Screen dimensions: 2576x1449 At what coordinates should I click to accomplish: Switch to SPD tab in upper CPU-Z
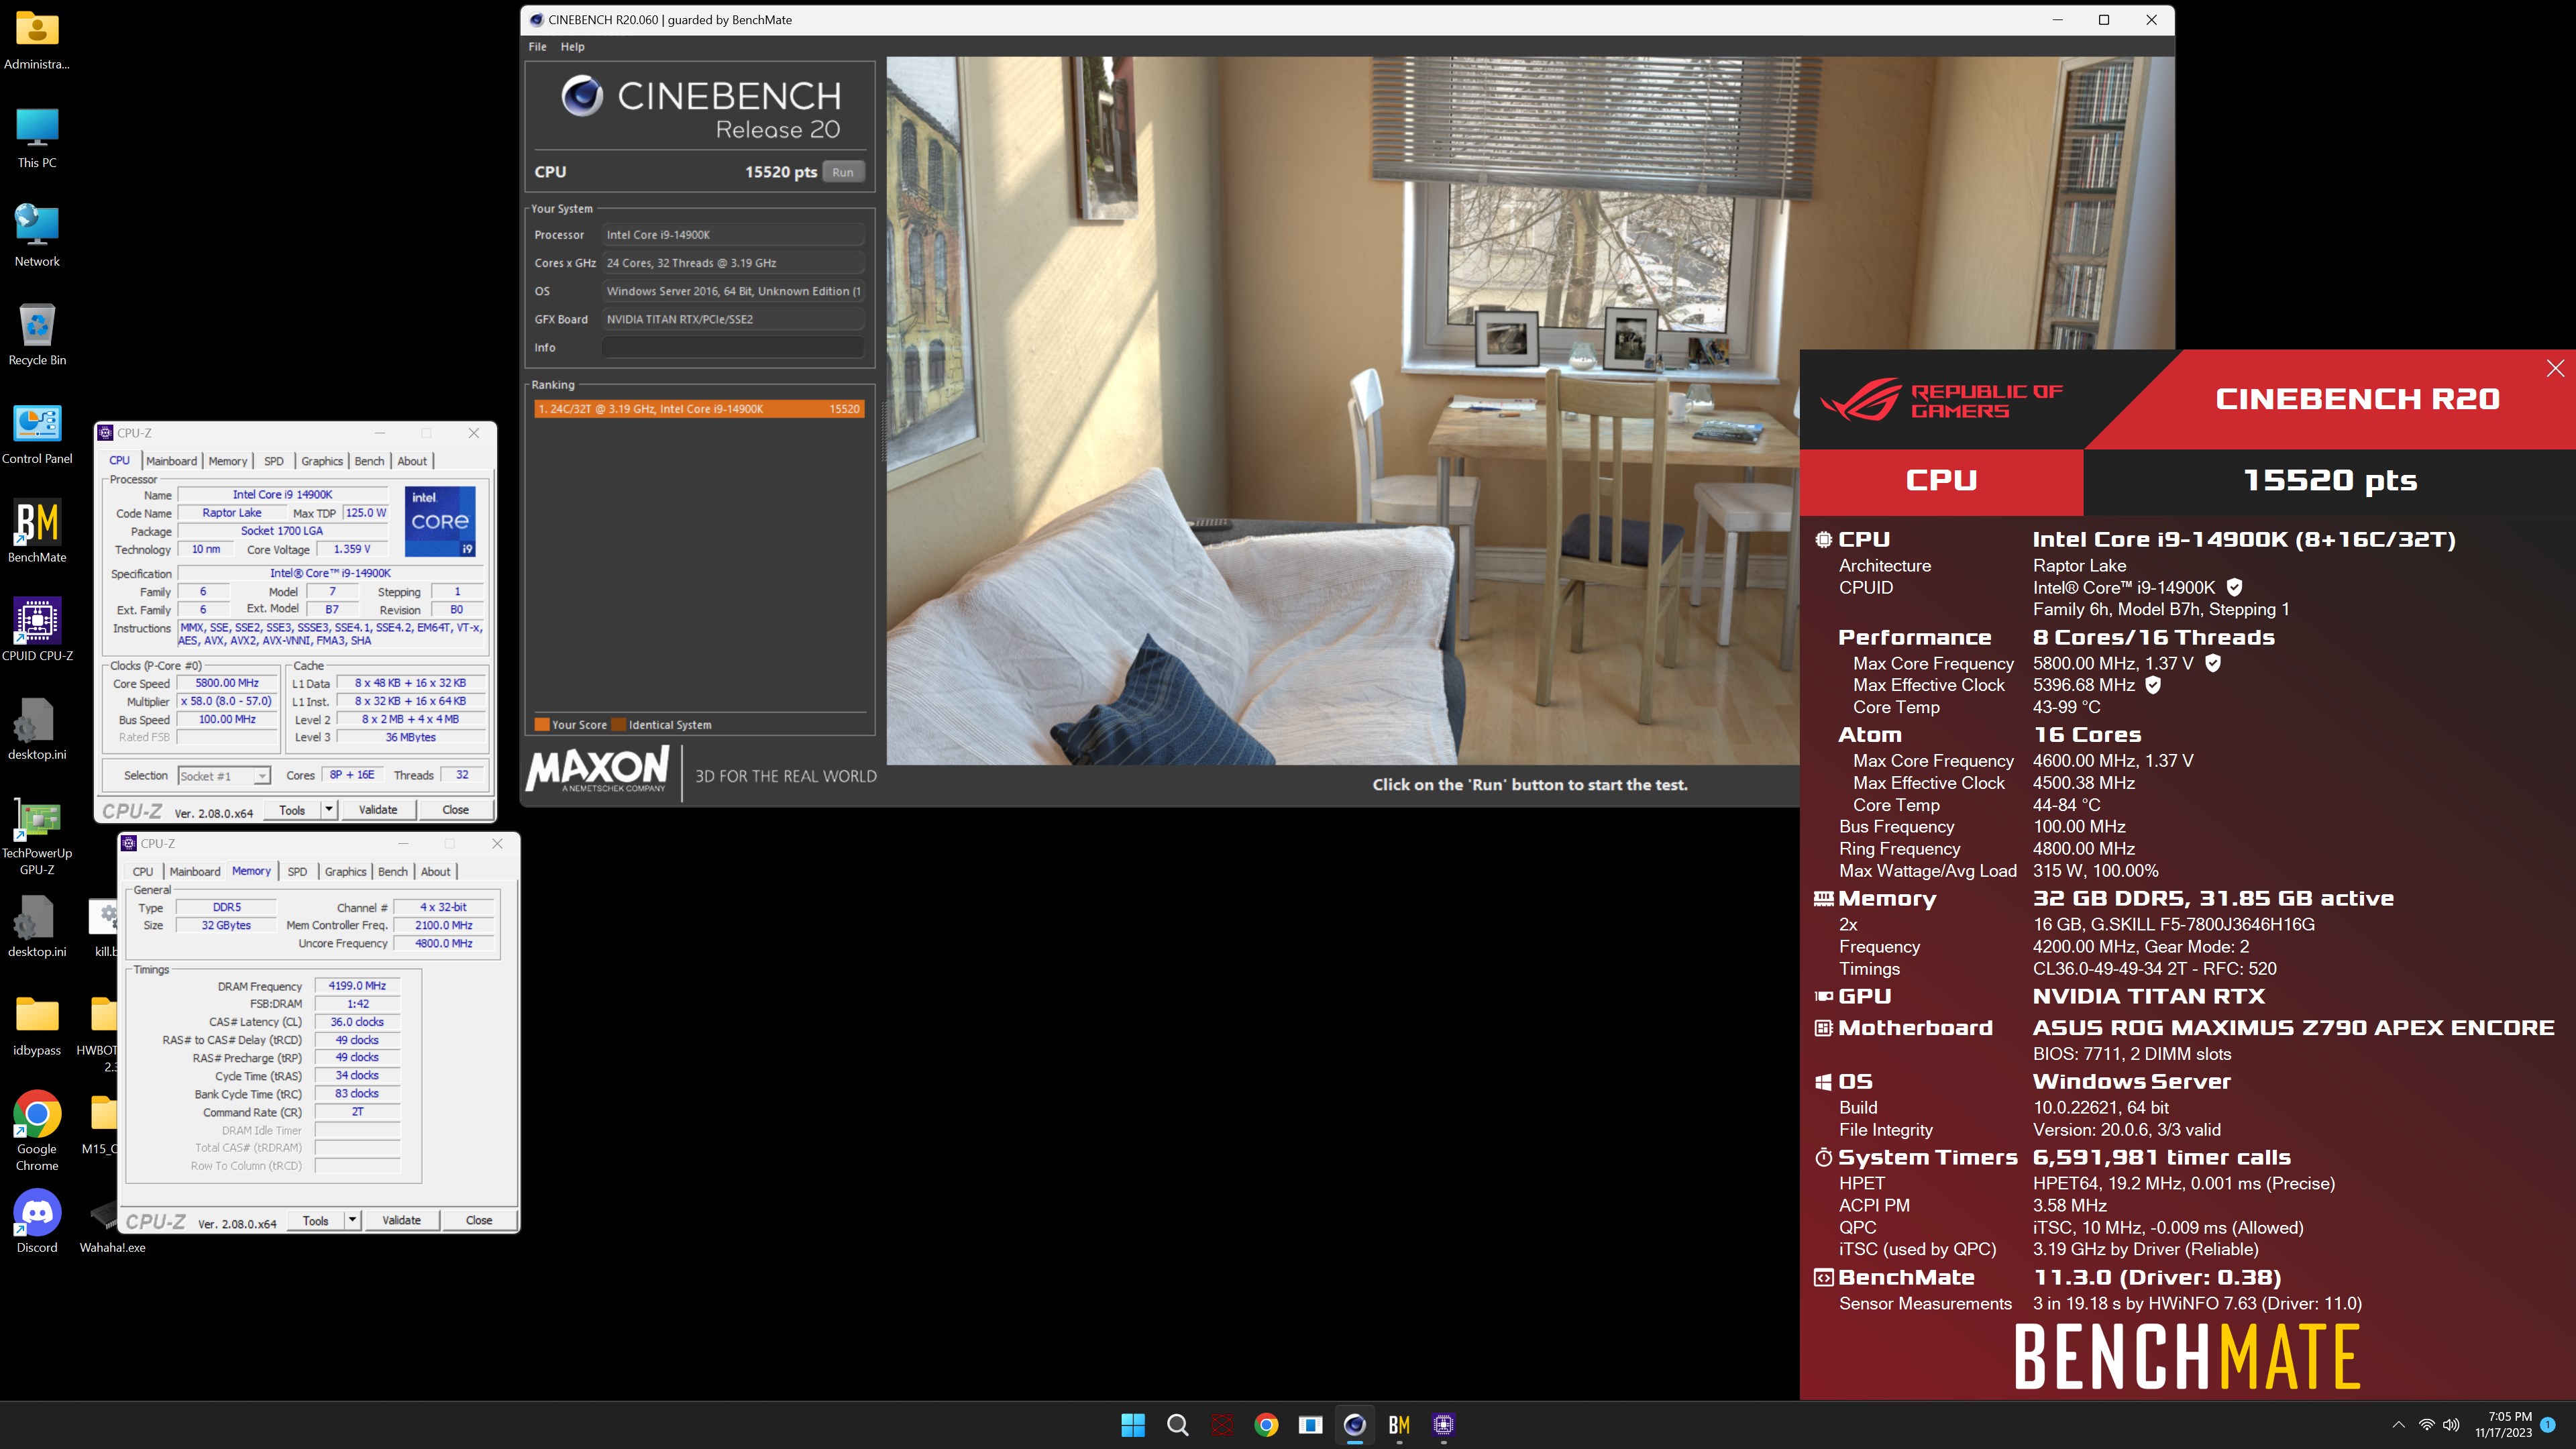coord(273,461)
